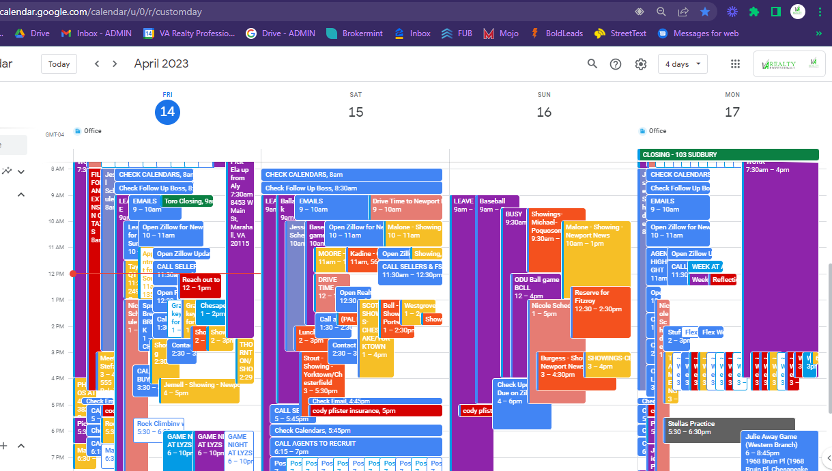Open Friday Toro Closing event
832x471 pixels.
click(187, 201)
